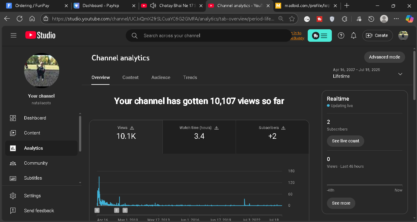This screenshot has height=222, width=417.
Task: Go to Dashboard in the sidebar
Action: 35,118
